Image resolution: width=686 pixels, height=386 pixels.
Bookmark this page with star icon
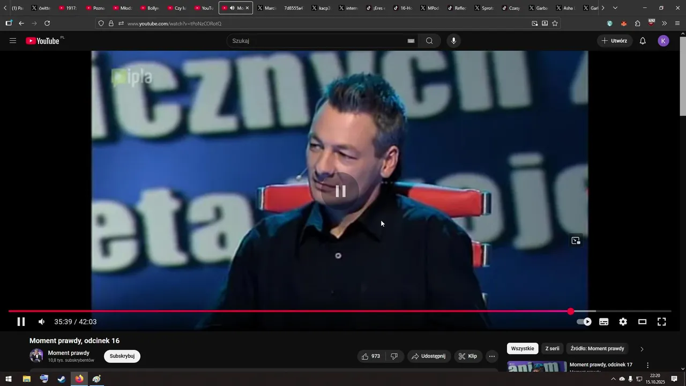(x=555, y=24)
